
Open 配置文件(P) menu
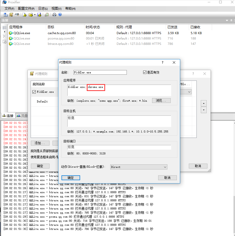point(26,9)
